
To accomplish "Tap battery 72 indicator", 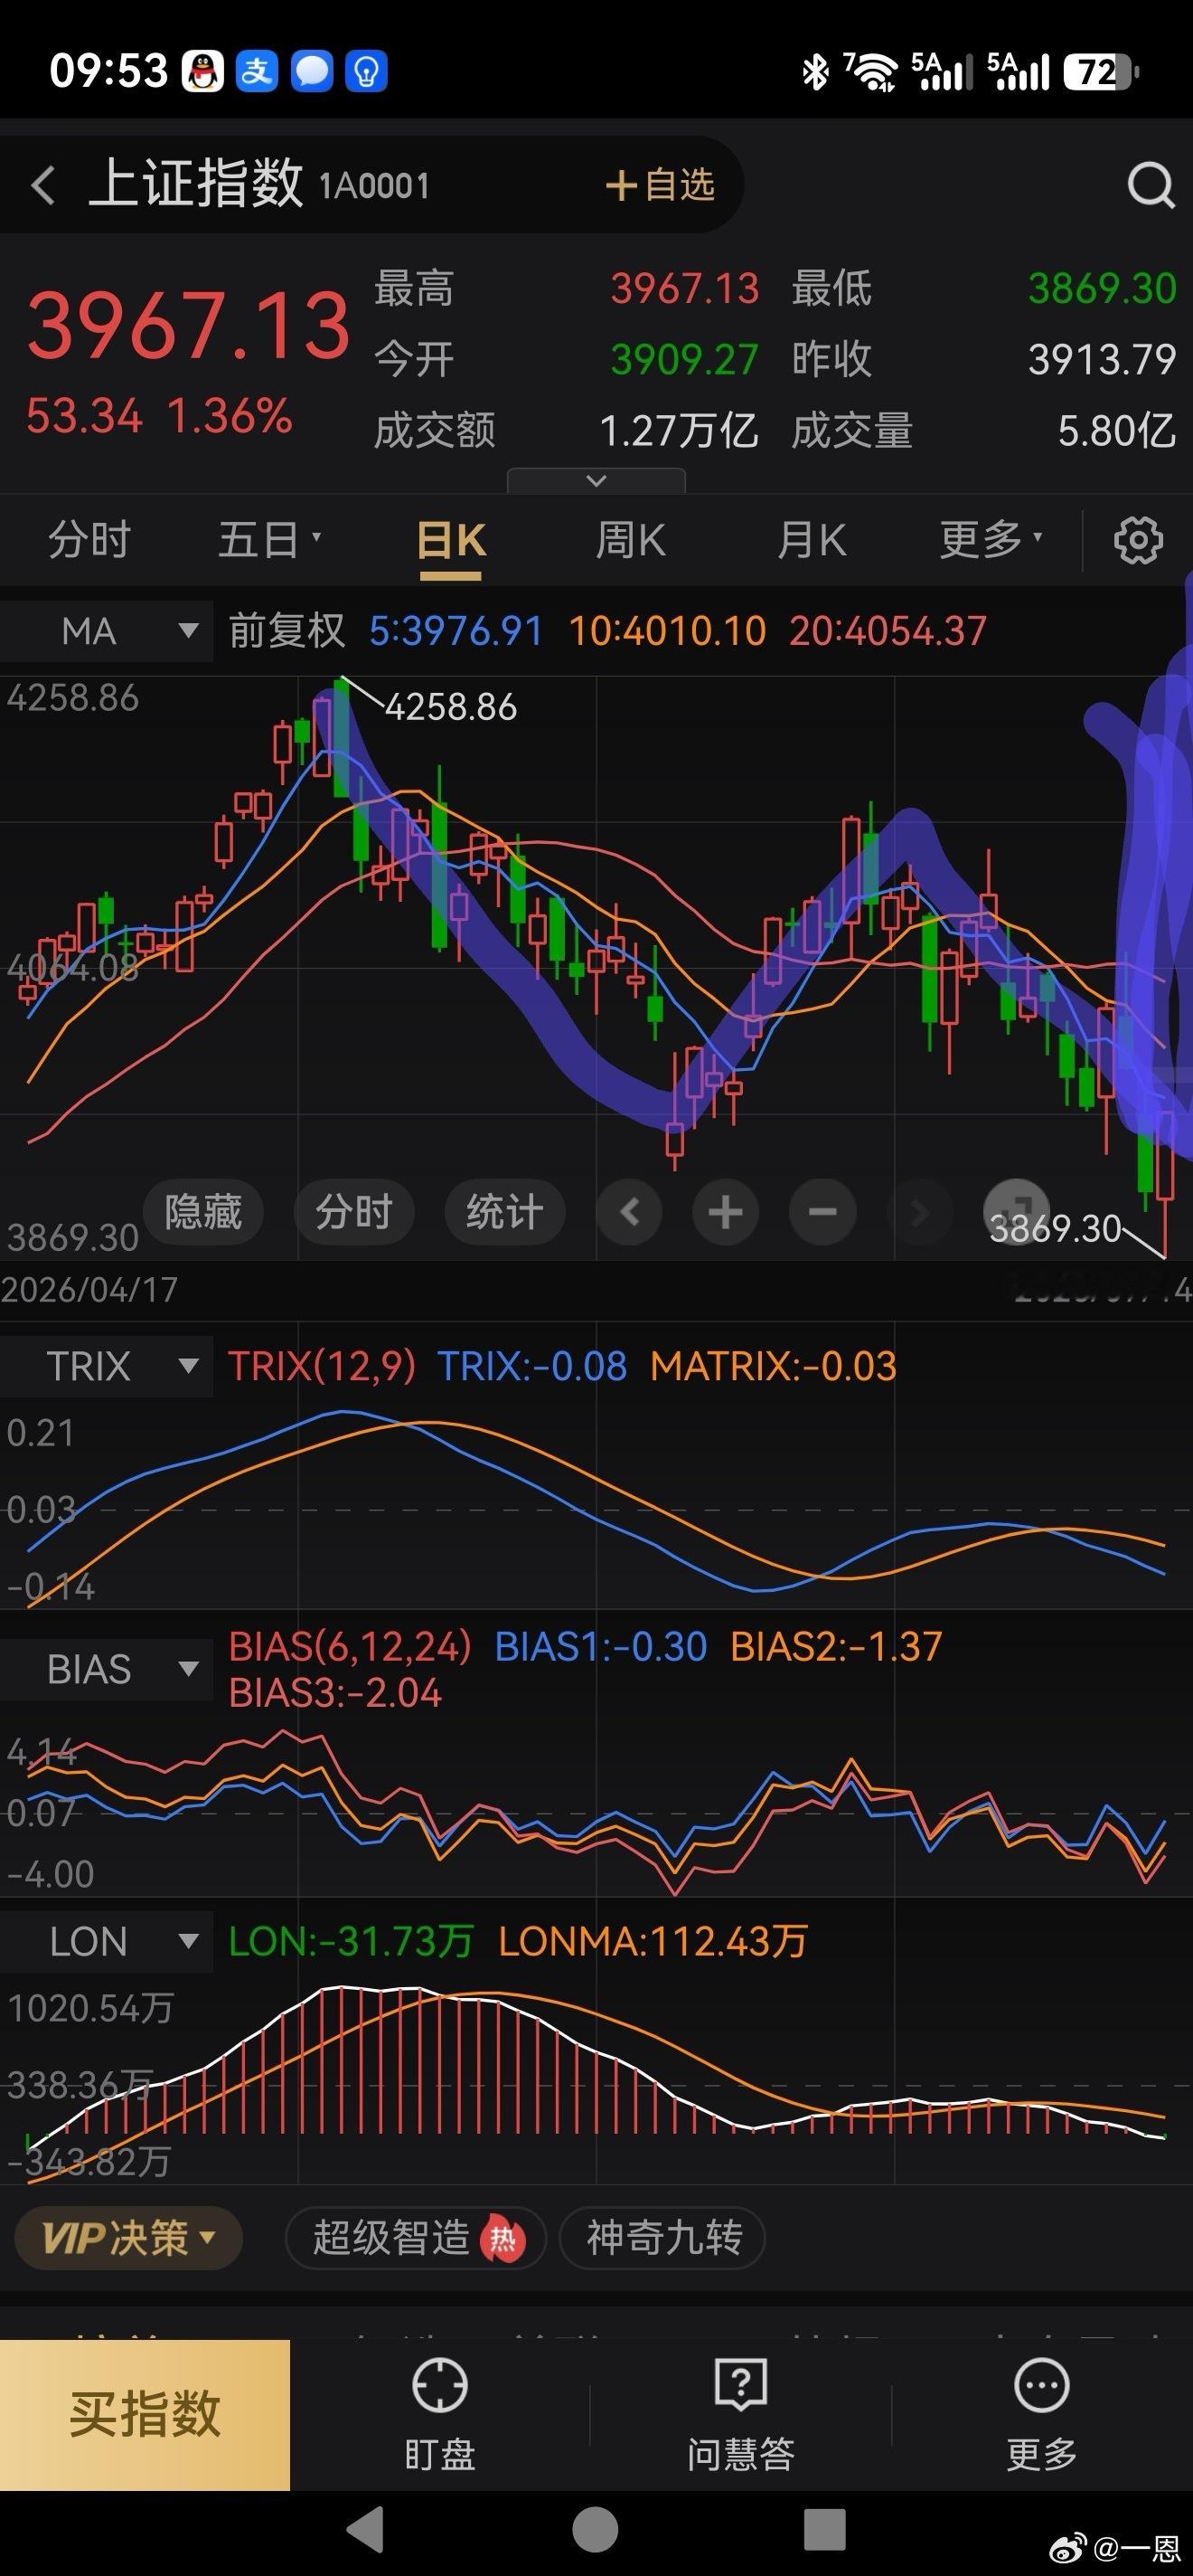I will [1101, 72].
